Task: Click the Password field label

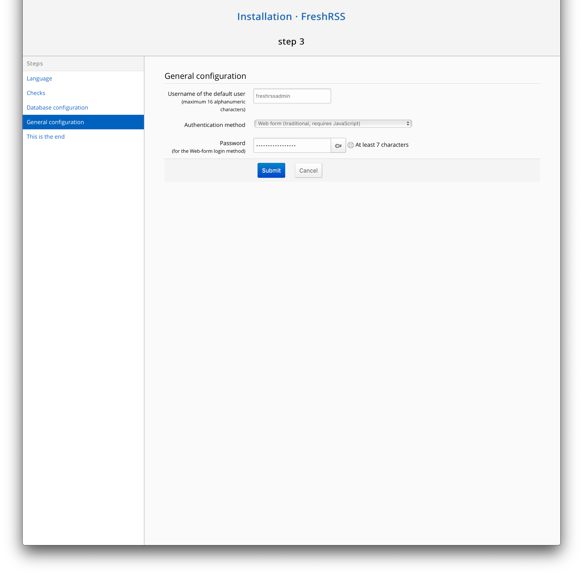Action: (232, 143)
